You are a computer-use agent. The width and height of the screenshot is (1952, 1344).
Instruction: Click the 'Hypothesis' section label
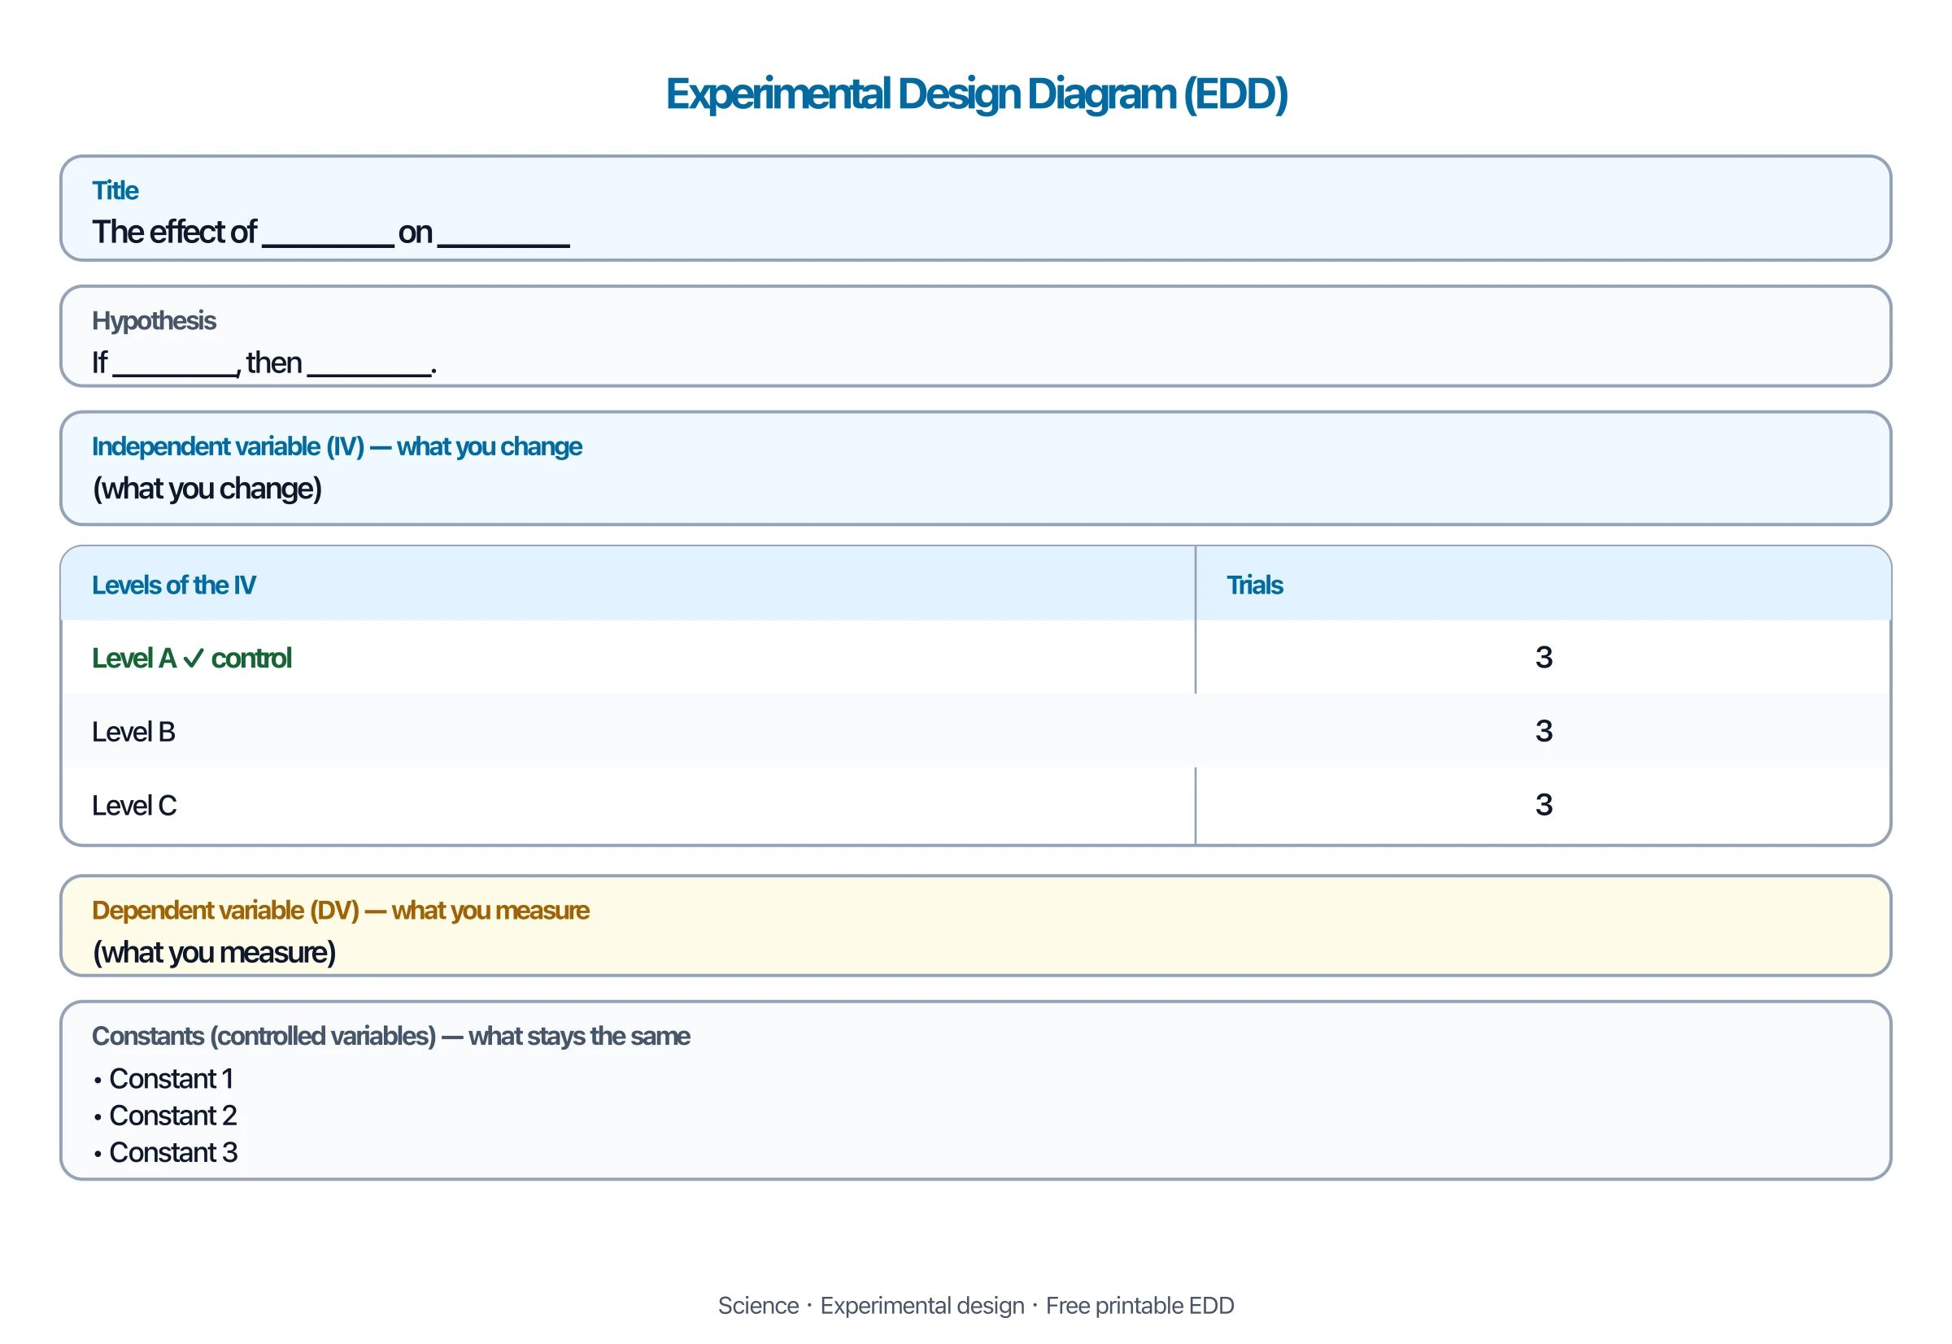tap(154, 321)
